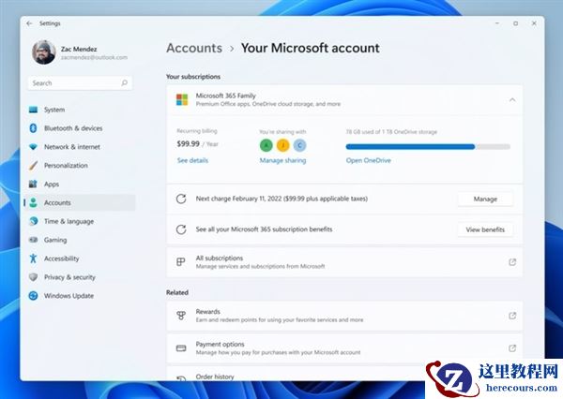This screenshot has height=399, width=563.
Task: Click the search magnifier icon
Action: pos(124,83)
